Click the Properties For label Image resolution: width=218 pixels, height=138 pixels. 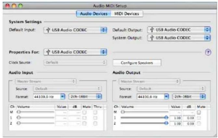(x=24, y=52)
